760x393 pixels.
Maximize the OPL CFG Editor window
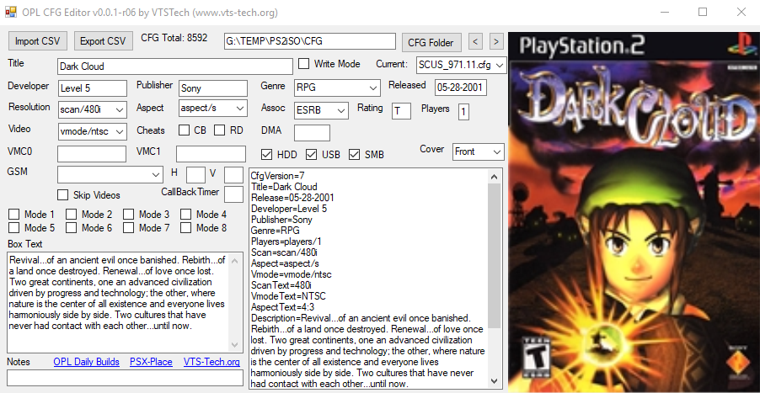(703, 12)
